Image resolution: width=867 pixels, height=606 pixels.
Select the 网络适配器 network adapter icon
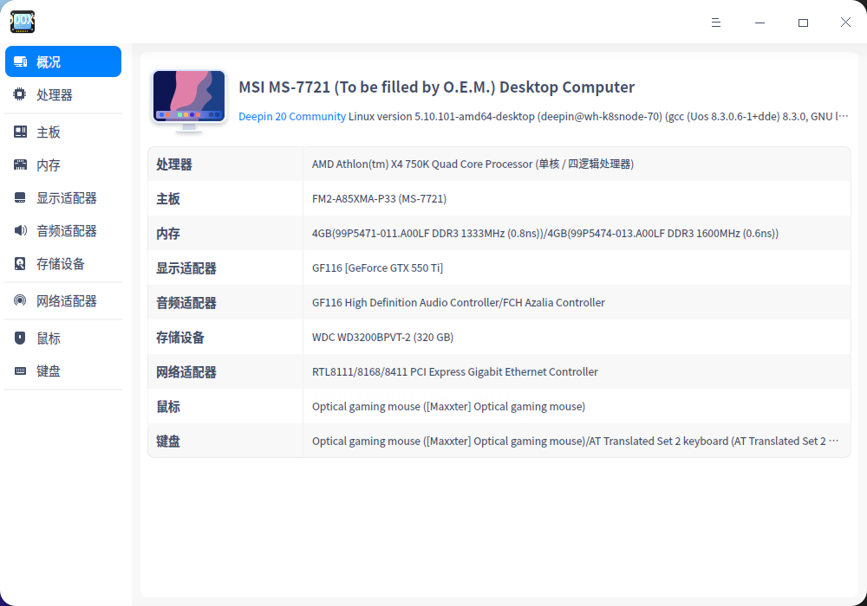19,300
